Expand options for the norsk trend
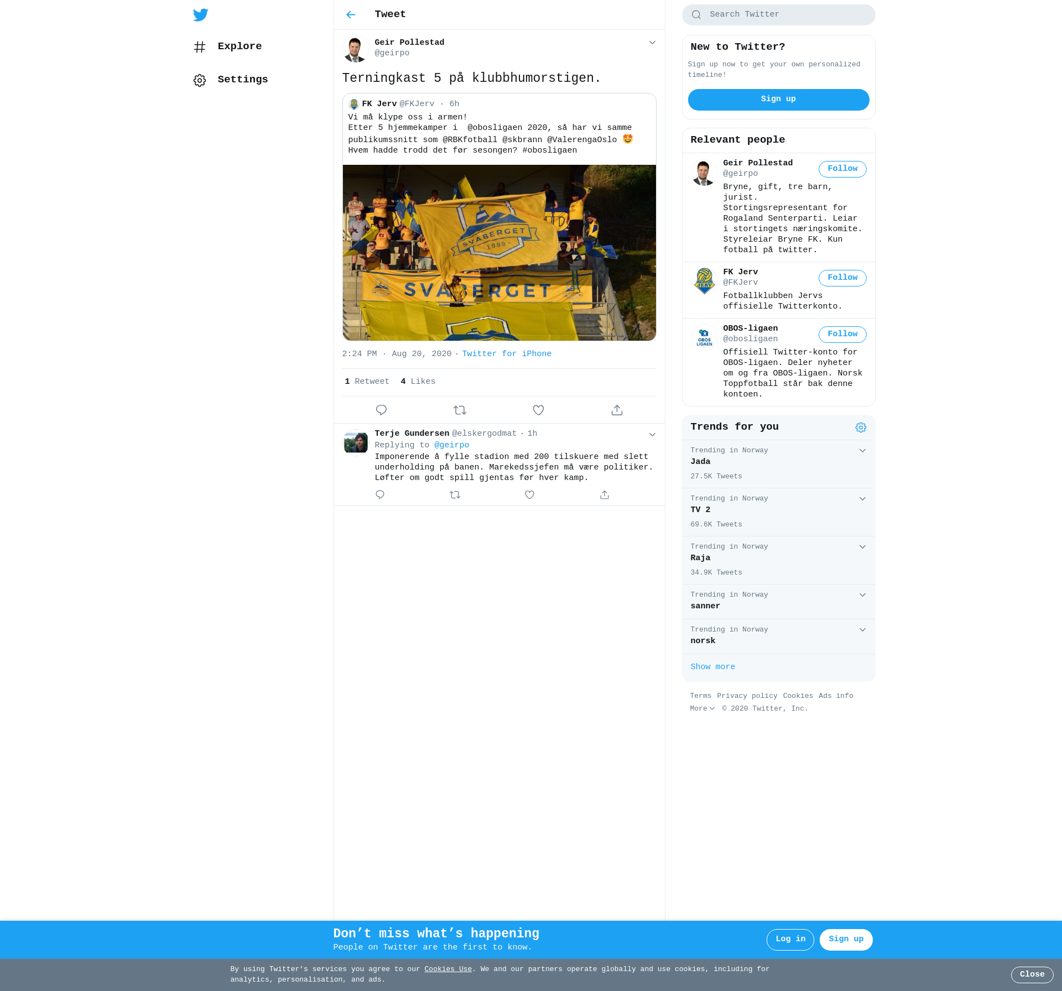The image size is (1062, 991). 862,630
